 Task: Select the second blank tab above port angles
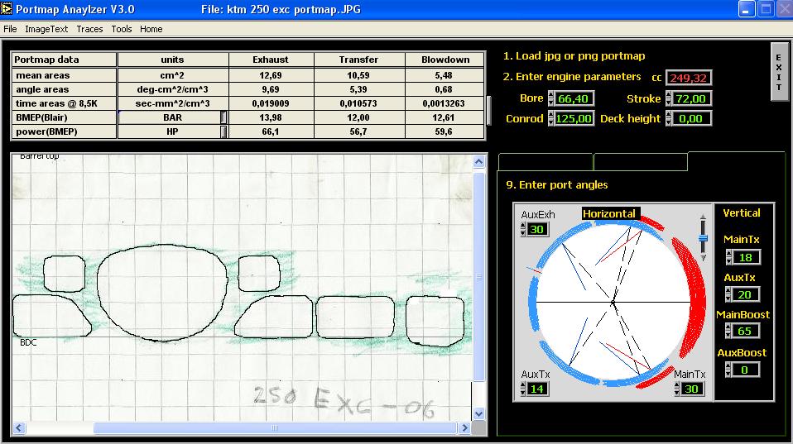(x=640, y=162)
